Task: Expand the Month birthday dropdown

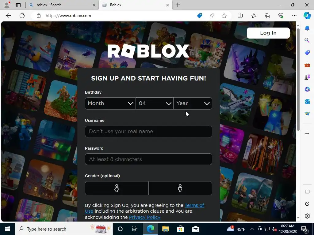Action: (x=110, y=103)
